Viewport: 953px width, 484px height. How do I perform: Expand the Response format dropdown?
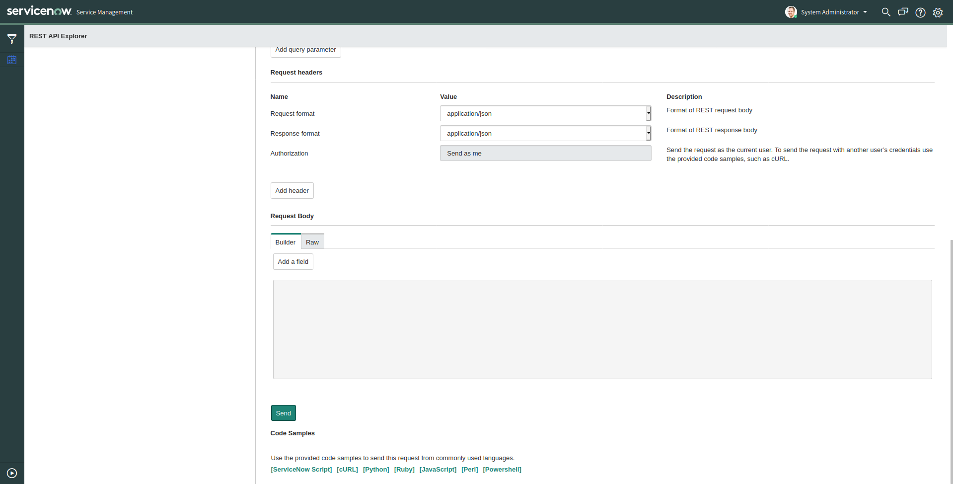click(x=545, y=133)
